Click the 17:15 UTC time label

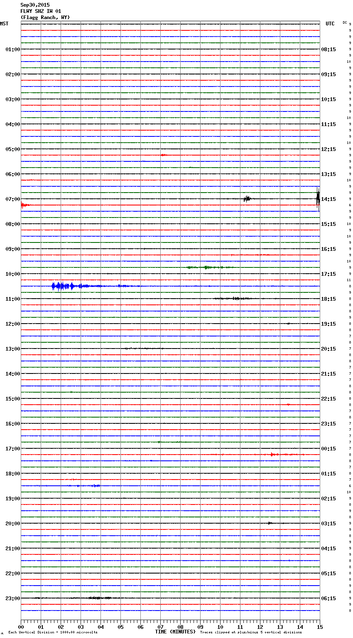[x=328, y=274]
